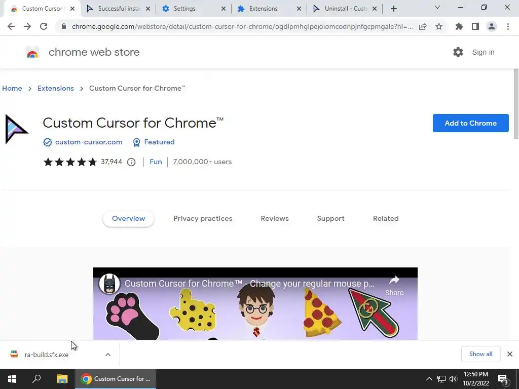Reload the current page
Image resolution: width=519 pixels, height=389 pixels.
[x=44, y=26]
